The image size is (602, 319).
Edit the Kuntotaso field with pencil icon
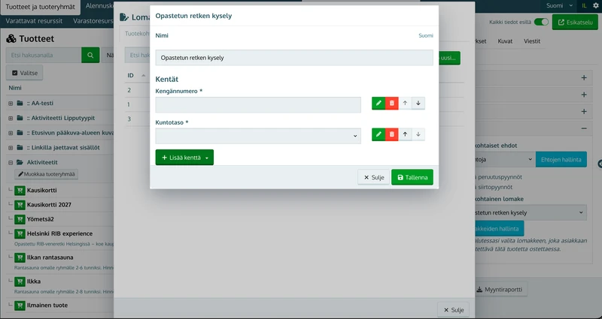pyautogui.click(x=379, y=134)
